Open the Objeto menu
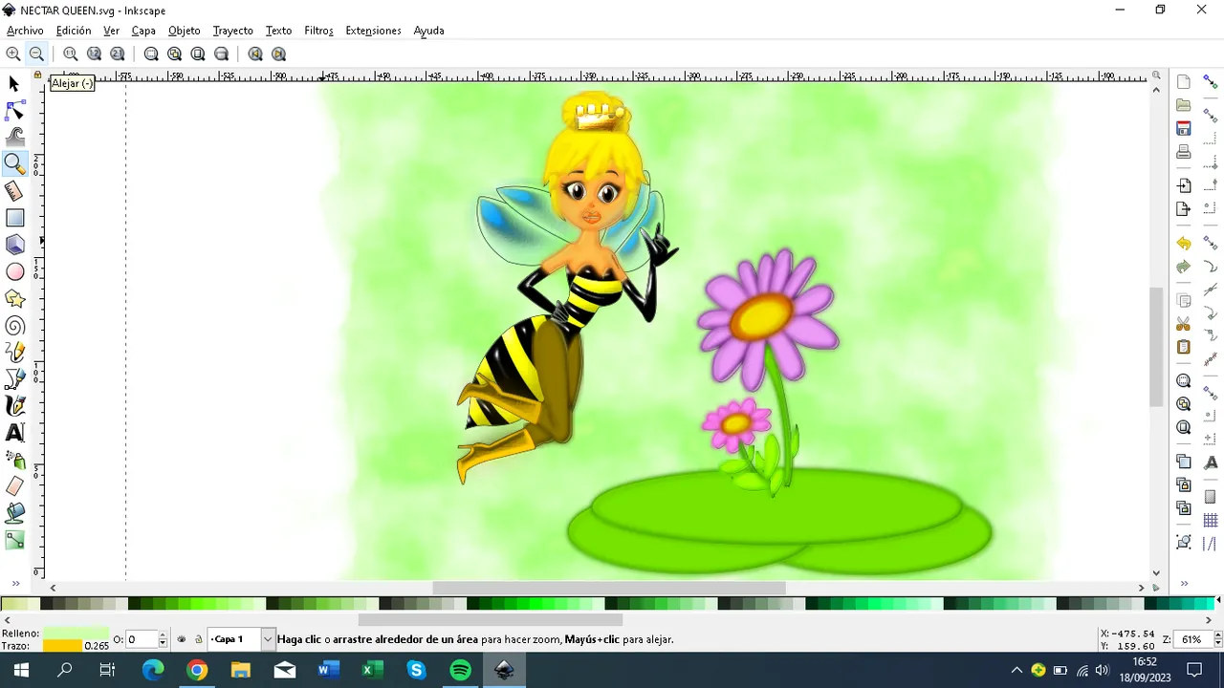 point(185,31)
